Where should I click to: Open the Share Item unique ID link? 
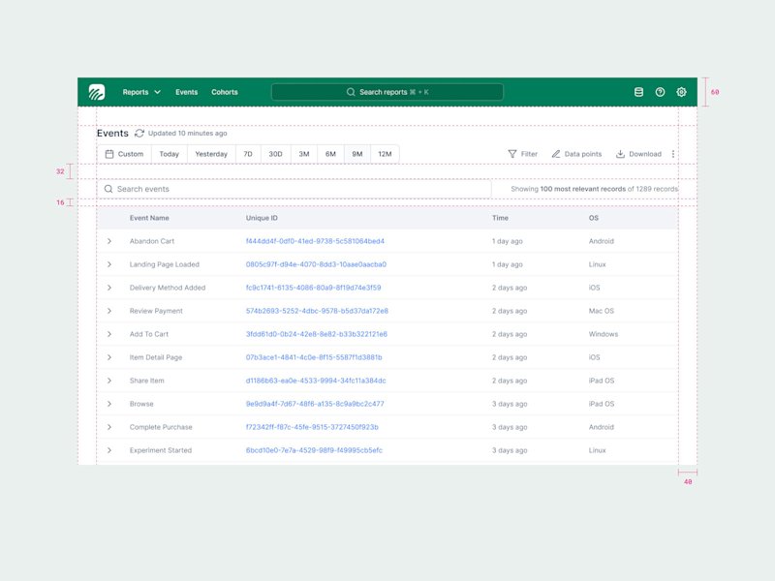(316, 381)
